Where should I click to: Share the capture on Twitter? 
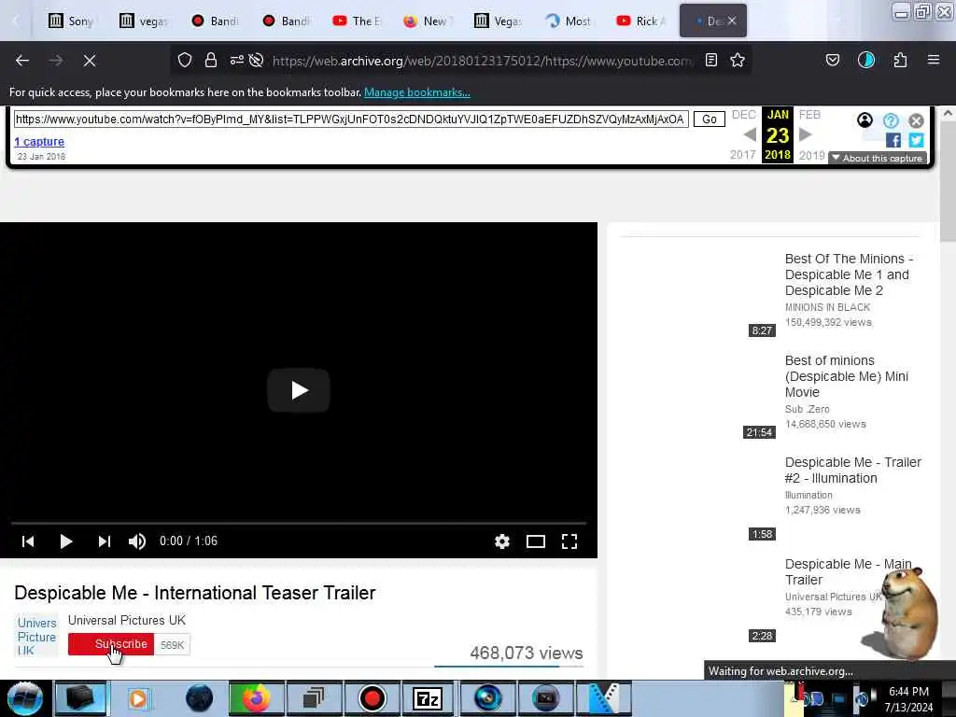(916, 140)
